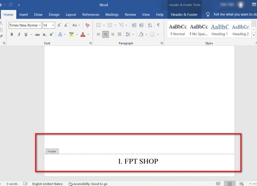The width and height of the screenshot is (257, 186).
Task: Toggle Show/Hide paragraph marks
Action: [158, 25]
